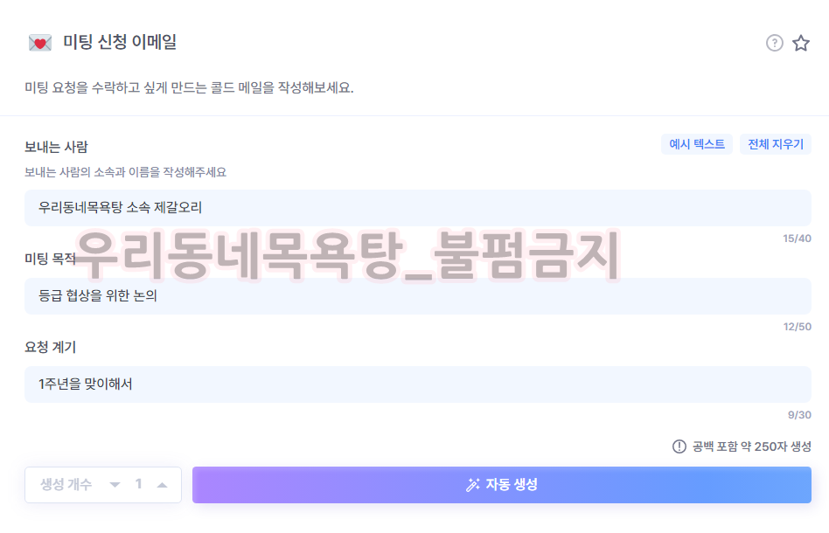Open the help question mark icon
Screen dimensions: 829x533
774,43
